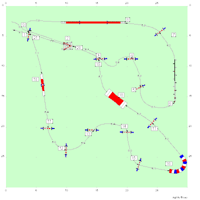Select the angled jump right of label 15
This screenshot has height=200, width=200.
click(x=138, y=164)
